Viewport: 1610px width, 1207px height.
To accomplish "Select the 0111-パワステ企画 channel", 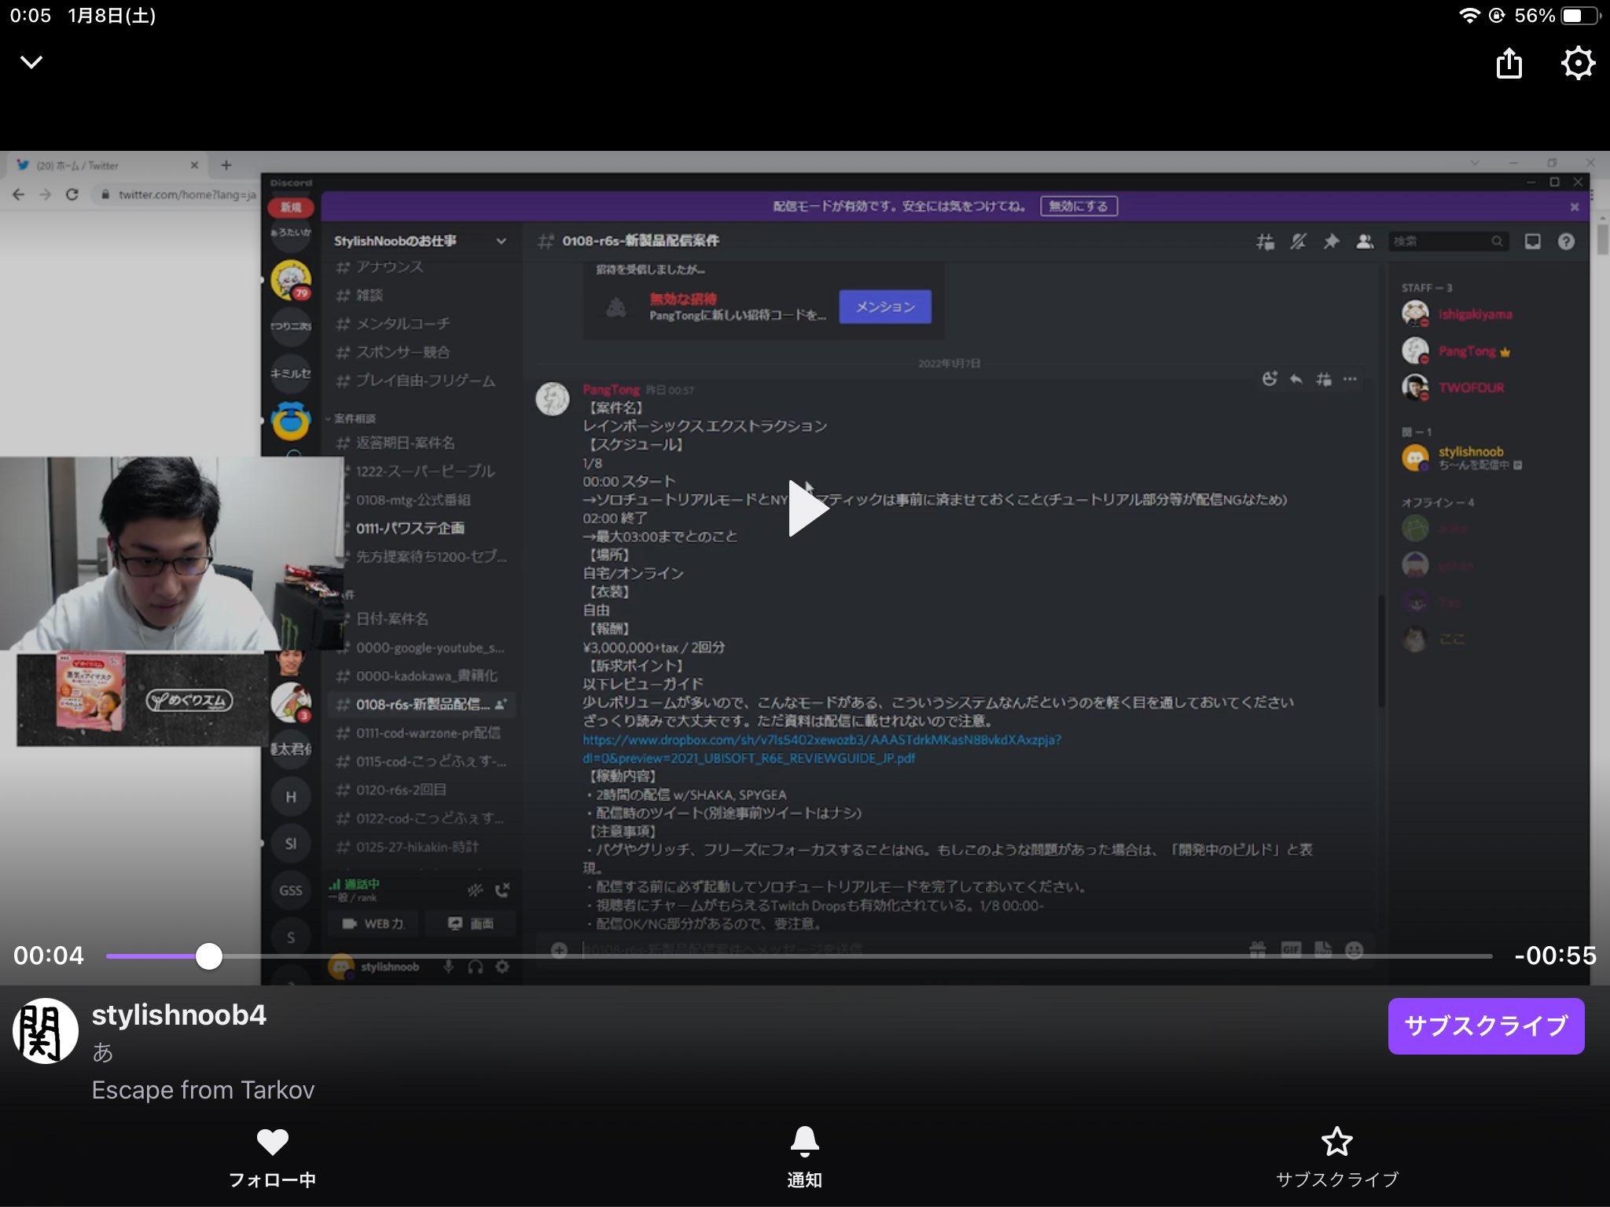I will click(x=410, y=528).
